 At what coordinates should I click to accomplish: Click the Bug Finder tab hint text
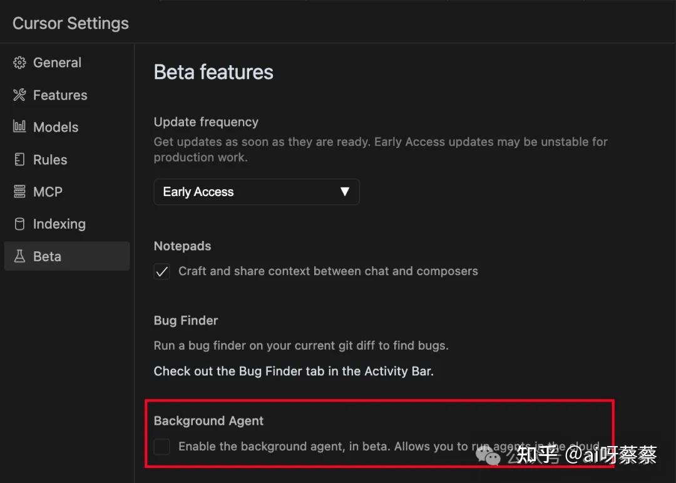coord(294,371)
